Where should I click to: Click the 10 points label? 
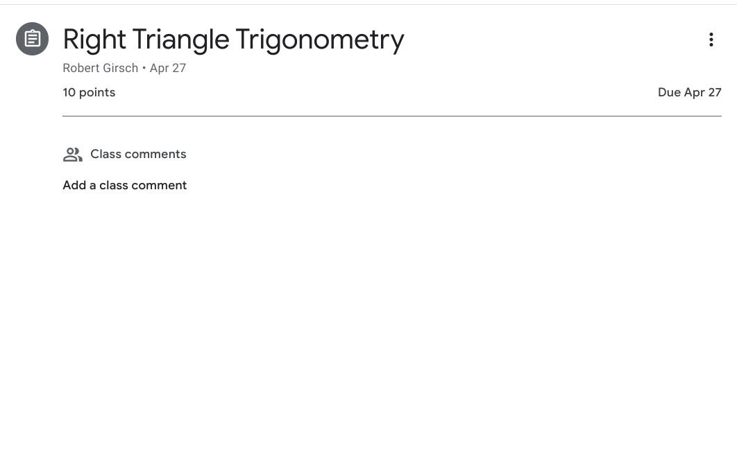click(x=89, y=92)
